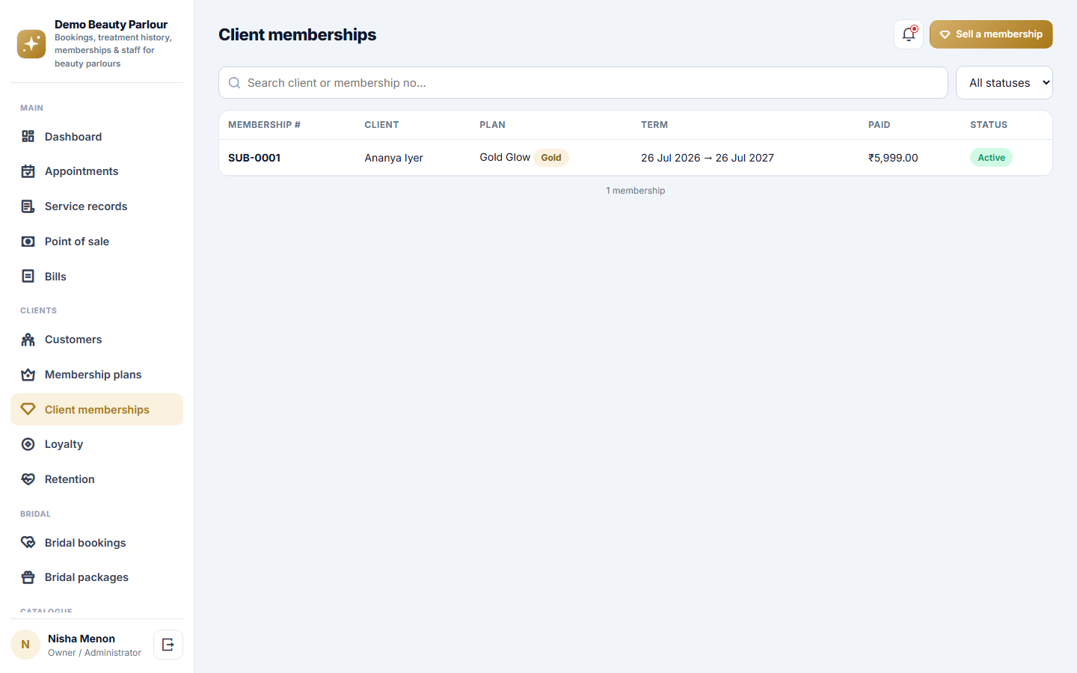The width and height of the screenshot is (1077, 673).
Task: Click the Client column header
Action: (x=381, y=125)
